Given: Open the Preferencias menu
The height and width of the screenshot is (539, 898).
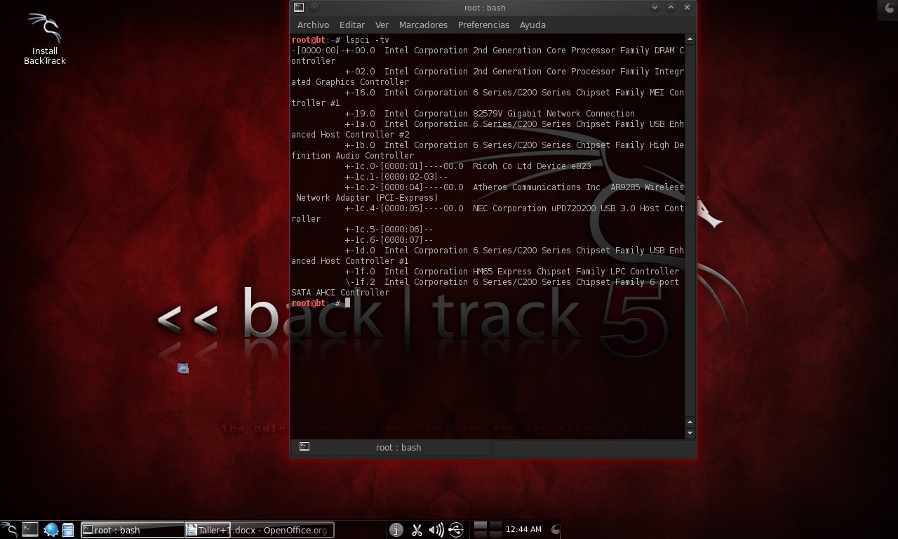Looking at the screenshot, I should coord(483,25).
